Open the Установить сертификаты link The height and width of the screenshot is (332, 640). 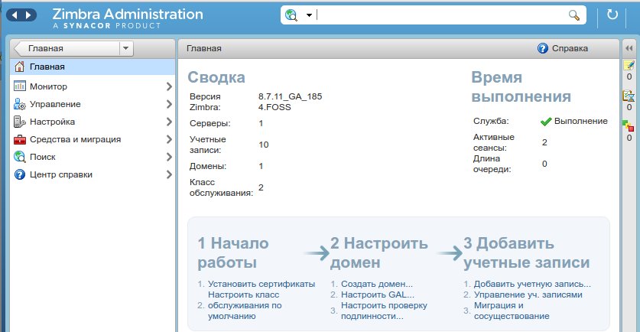tap(262, 284)
